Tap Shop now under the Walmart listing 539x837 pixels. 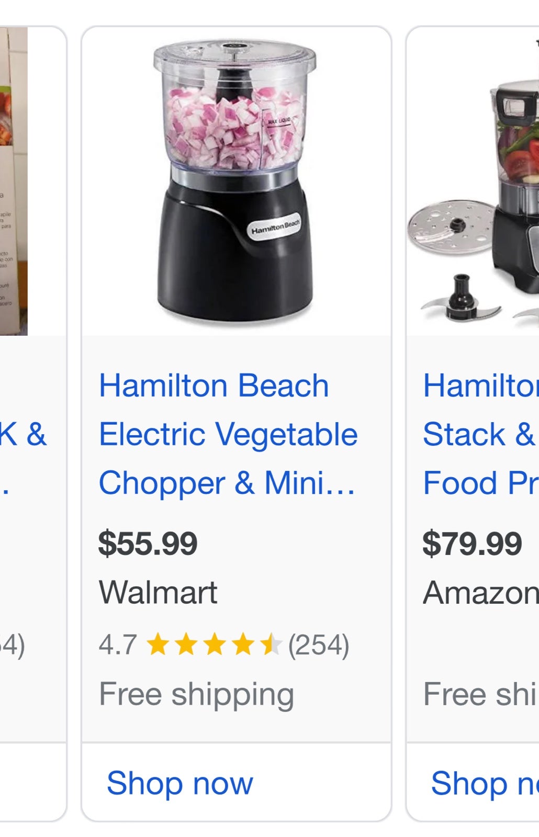(x=179, y=783)
